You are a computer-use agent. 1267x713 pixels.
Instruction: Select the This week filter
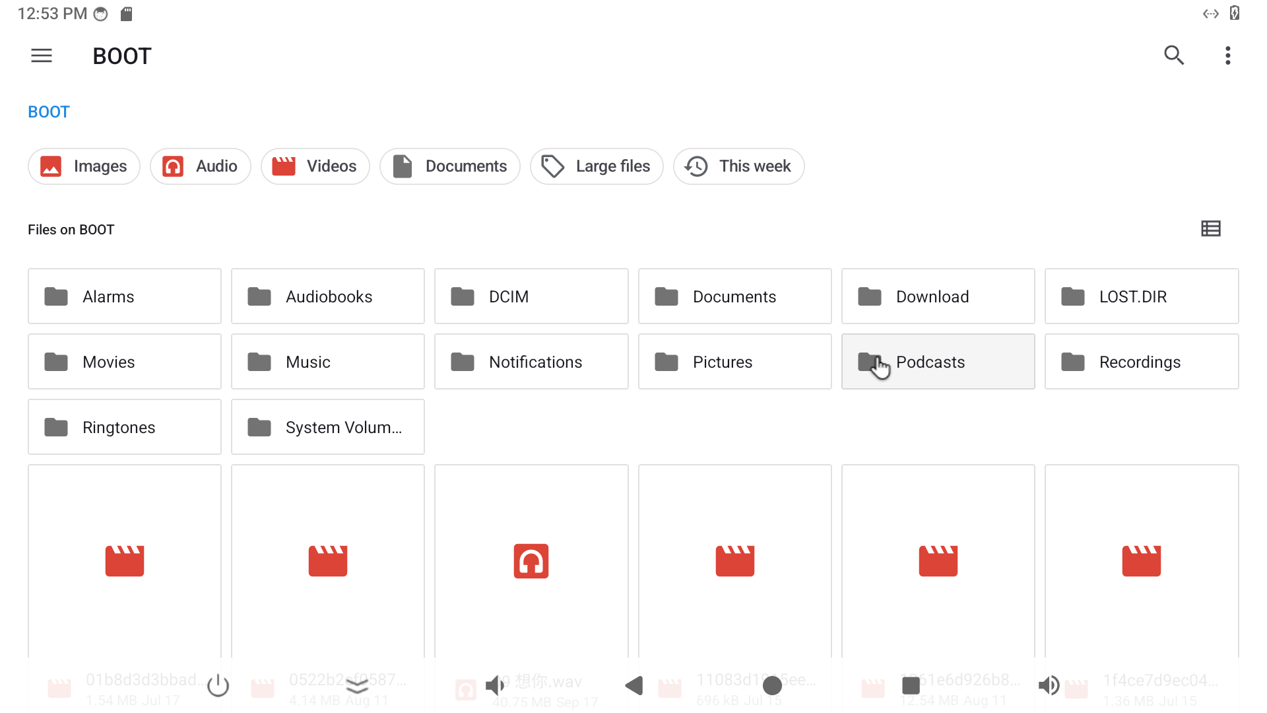(x=738, y=166)
